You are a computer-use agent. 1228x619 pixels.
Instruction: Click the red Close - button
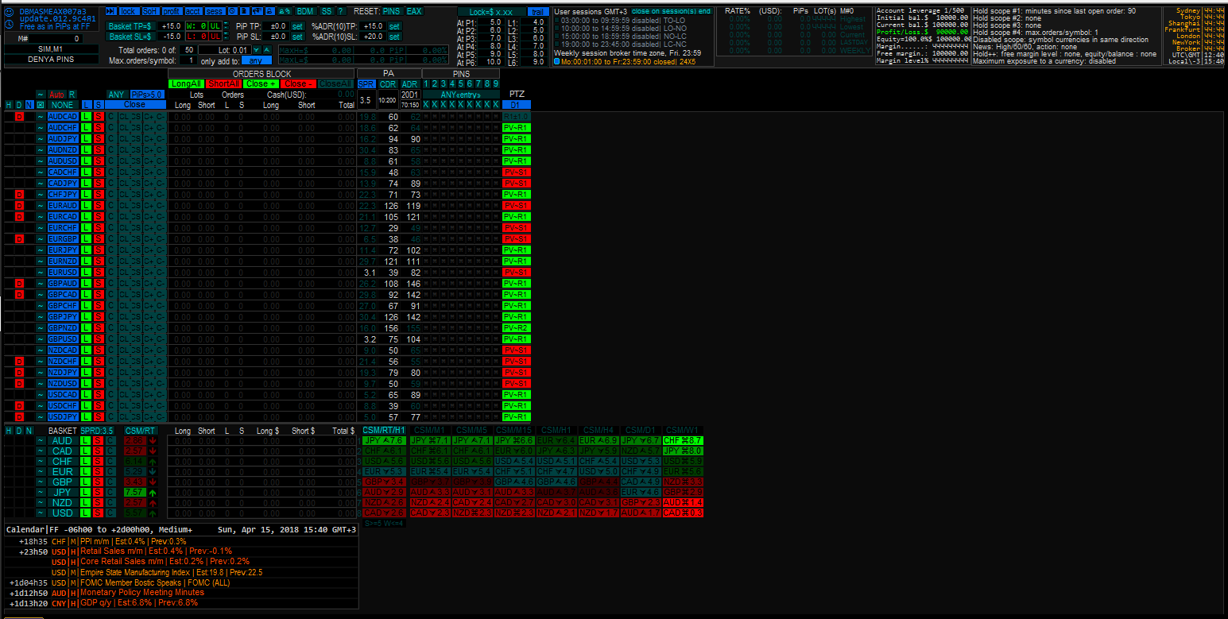point(298,83)
